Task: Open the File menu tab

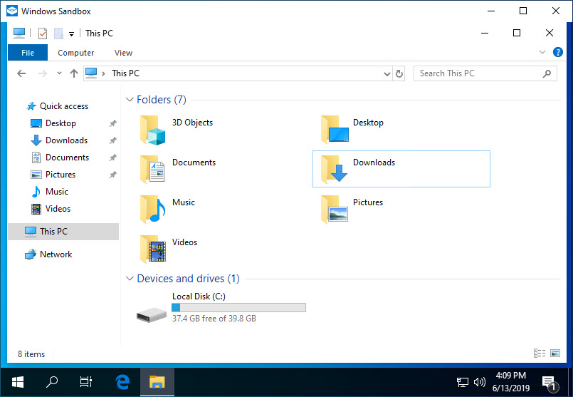Action: (28, 52)
